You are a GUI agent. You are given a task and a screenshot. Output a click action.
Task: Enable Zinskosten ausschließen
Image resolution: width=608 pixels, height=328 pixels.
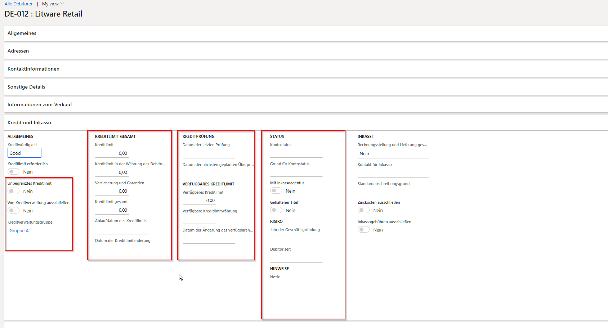click(x=363, y=210)
